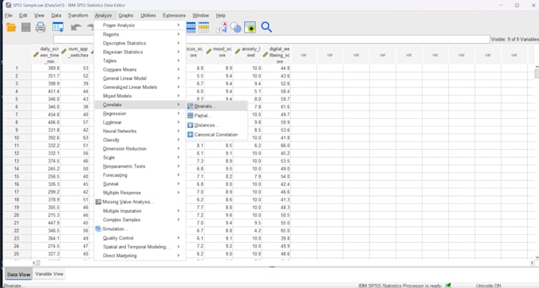Click the Undo arrow icon
539x288 pixels.
pos(76,27)
